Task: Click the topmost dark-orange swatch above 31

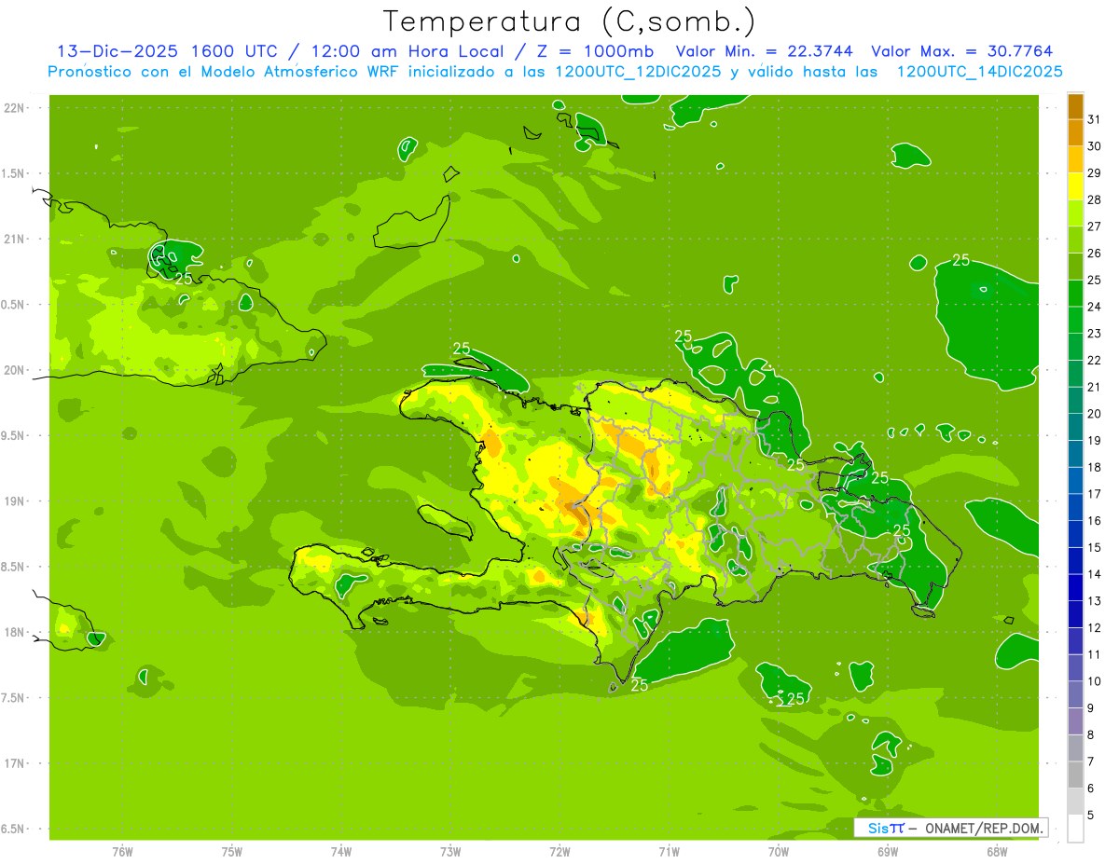Action: tap(1075, 105)
